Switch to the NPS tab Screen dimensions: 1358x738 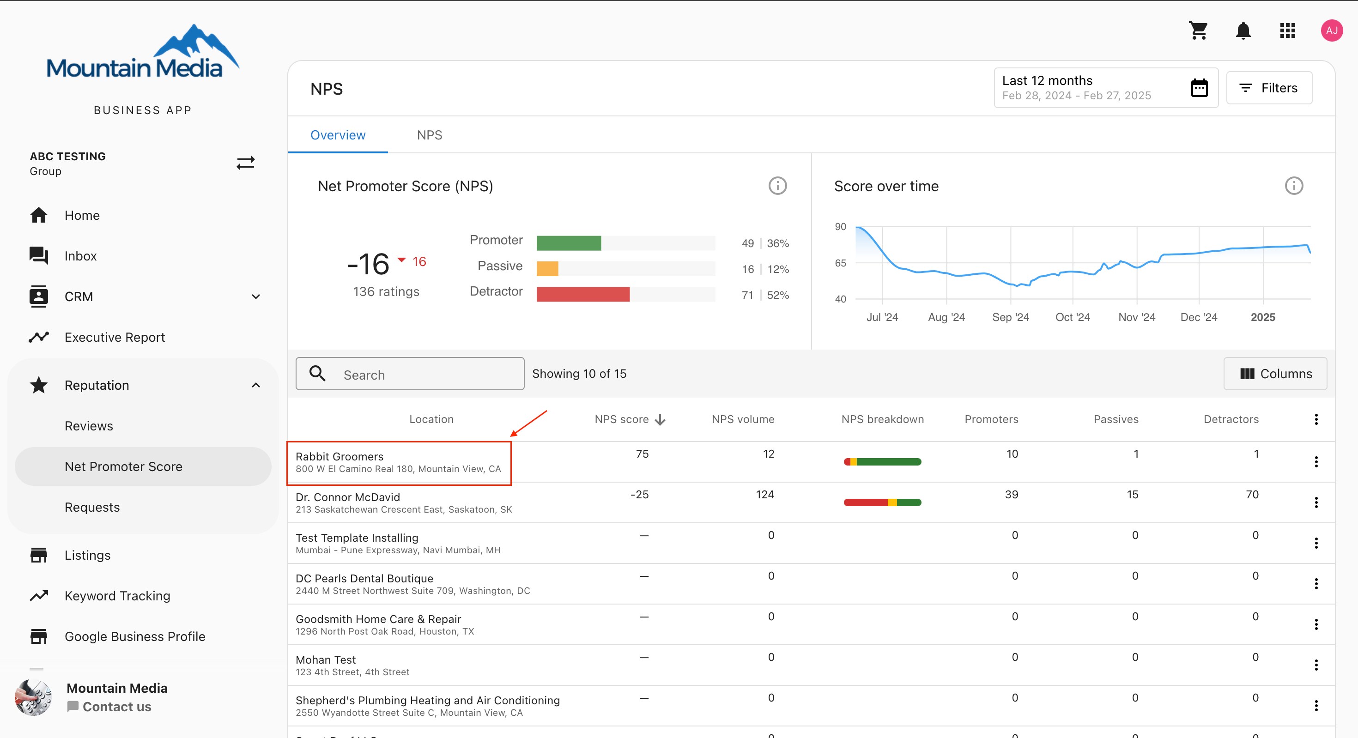coord(429,135)
